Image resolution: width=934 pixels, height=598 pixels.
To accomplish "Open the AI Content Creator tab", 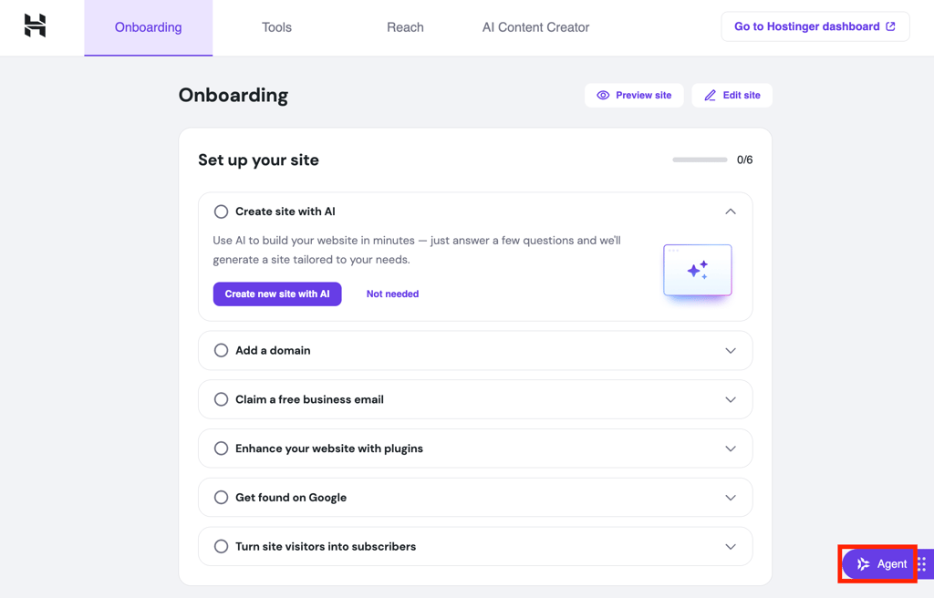I will tap(535, 27).
